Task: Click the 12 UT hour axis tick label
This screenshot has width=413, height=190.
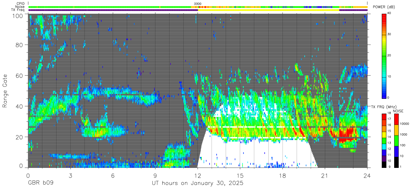Action: click(x=198, y=176)
